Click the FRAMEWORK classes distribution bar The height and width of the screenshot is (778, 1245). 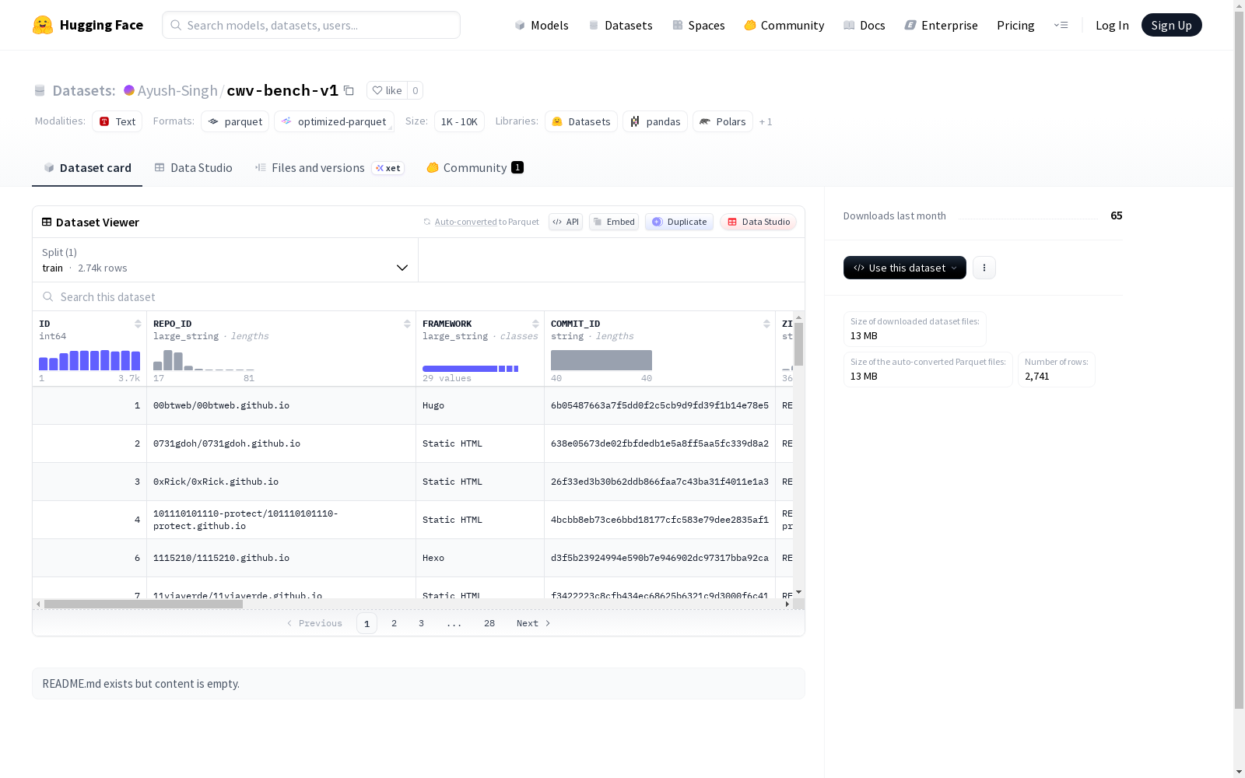tap(471, 369)
